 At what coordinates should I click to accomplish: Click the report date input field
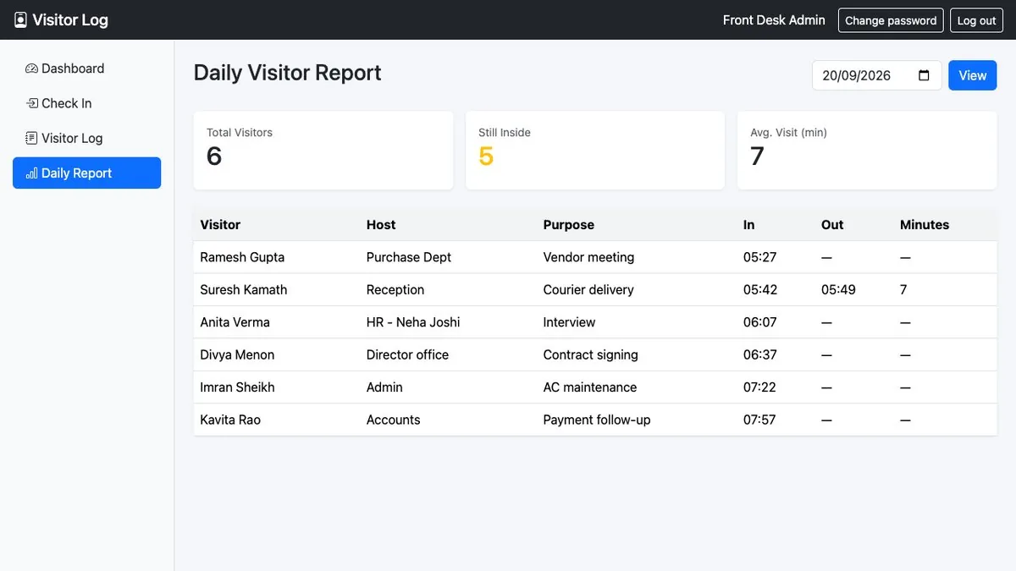pos(876,75)
